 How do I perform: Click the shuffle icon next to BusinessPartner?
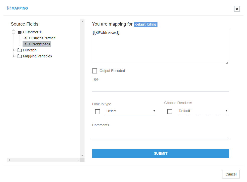26,38
